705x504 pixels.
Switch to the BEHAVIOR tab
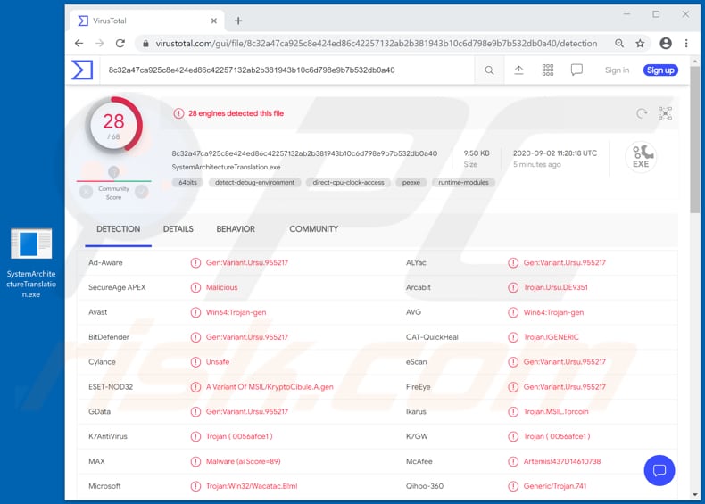pyautogui.click(x=236, y=229)
